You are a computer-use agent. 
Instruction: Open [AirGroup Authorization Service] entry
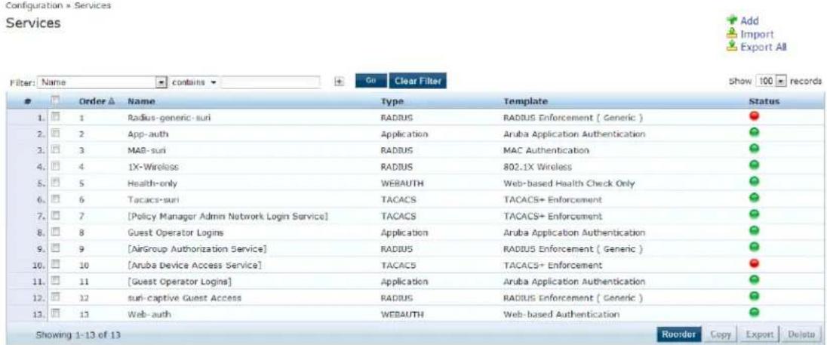(197, 248)
